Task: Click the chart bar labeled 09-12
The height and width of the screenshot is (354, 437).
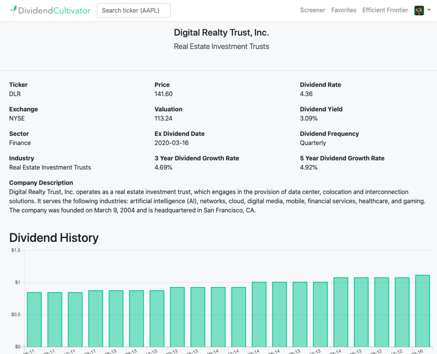Action: coord(382,312)
